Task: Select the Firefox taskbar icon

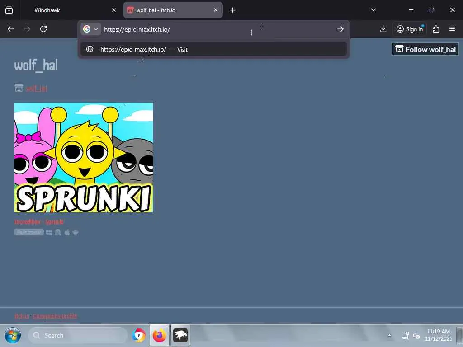Action: 160,336
